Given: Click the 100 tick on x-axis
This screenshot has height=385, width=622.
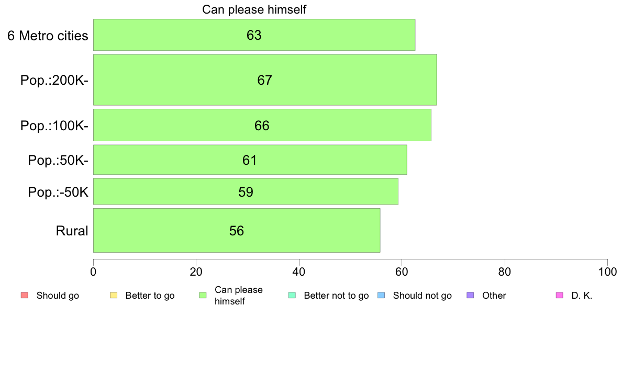Looking at the screenshot, I should pos(607,271).
